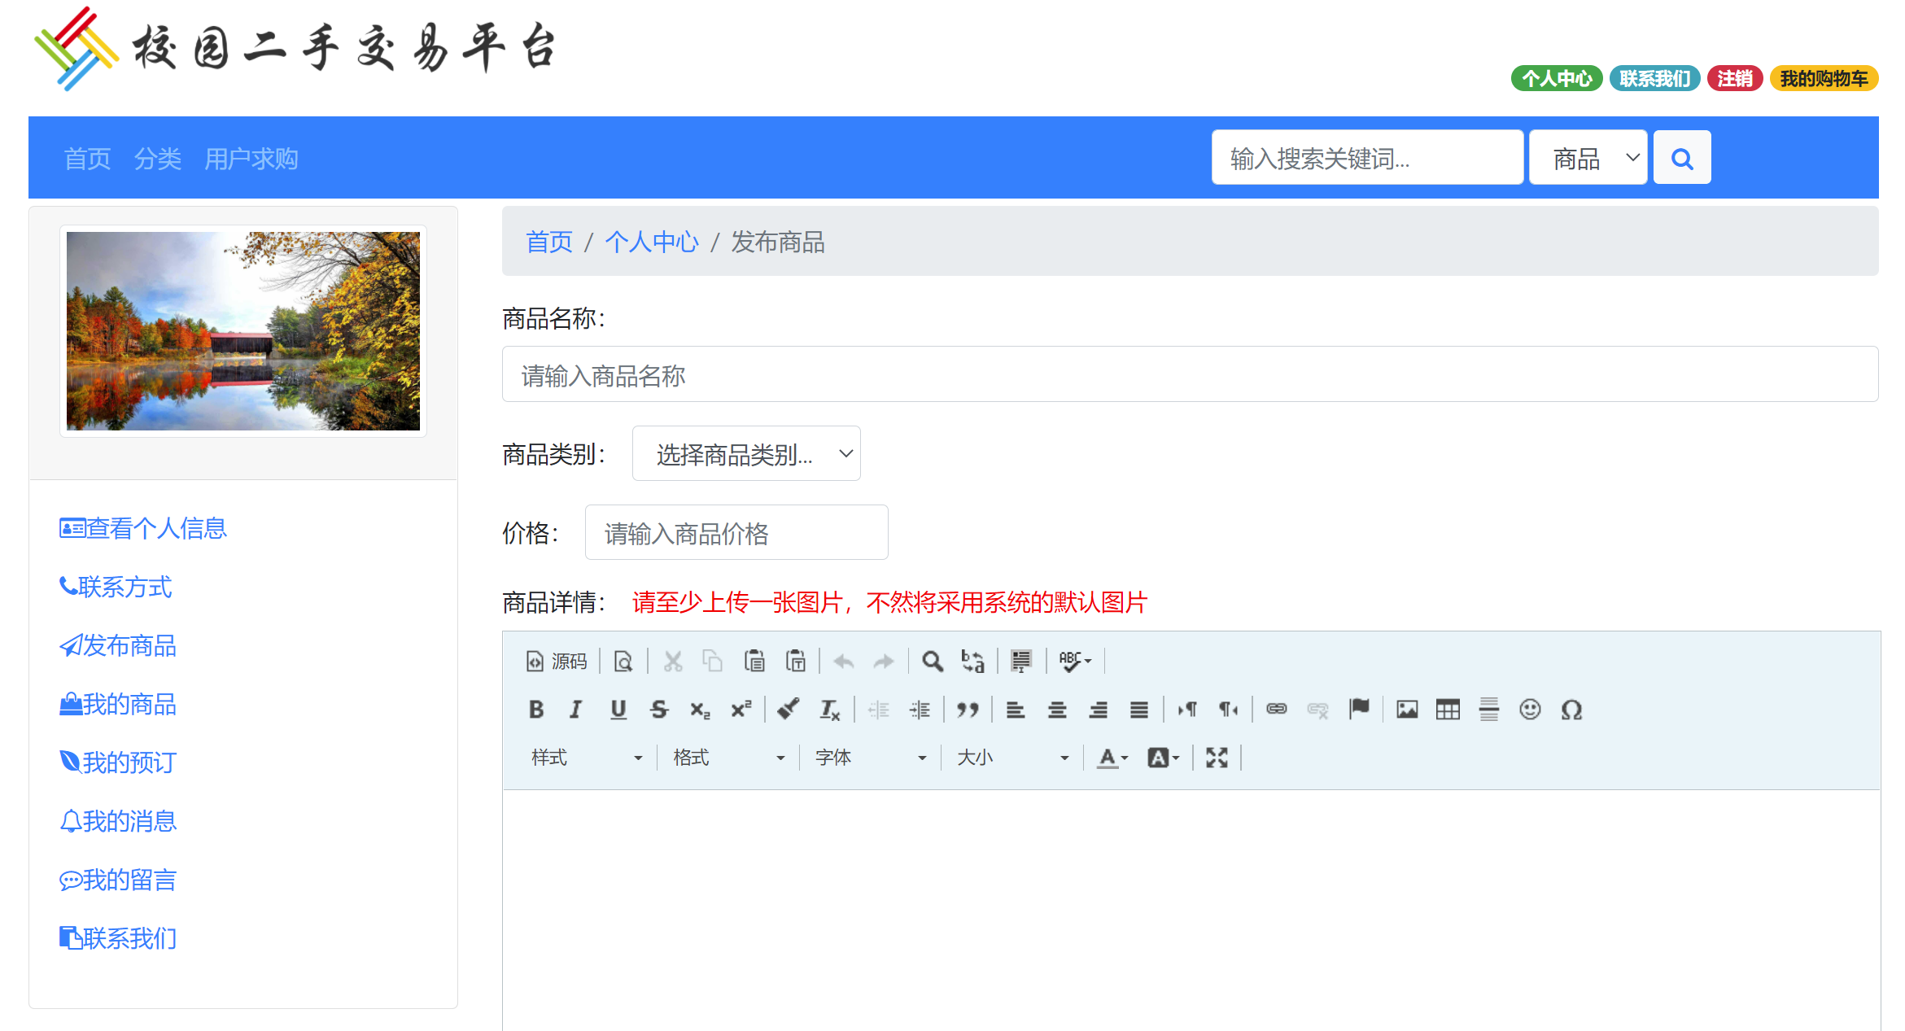
Task: Toggle strikethrough formatting button
Action: 658,710
